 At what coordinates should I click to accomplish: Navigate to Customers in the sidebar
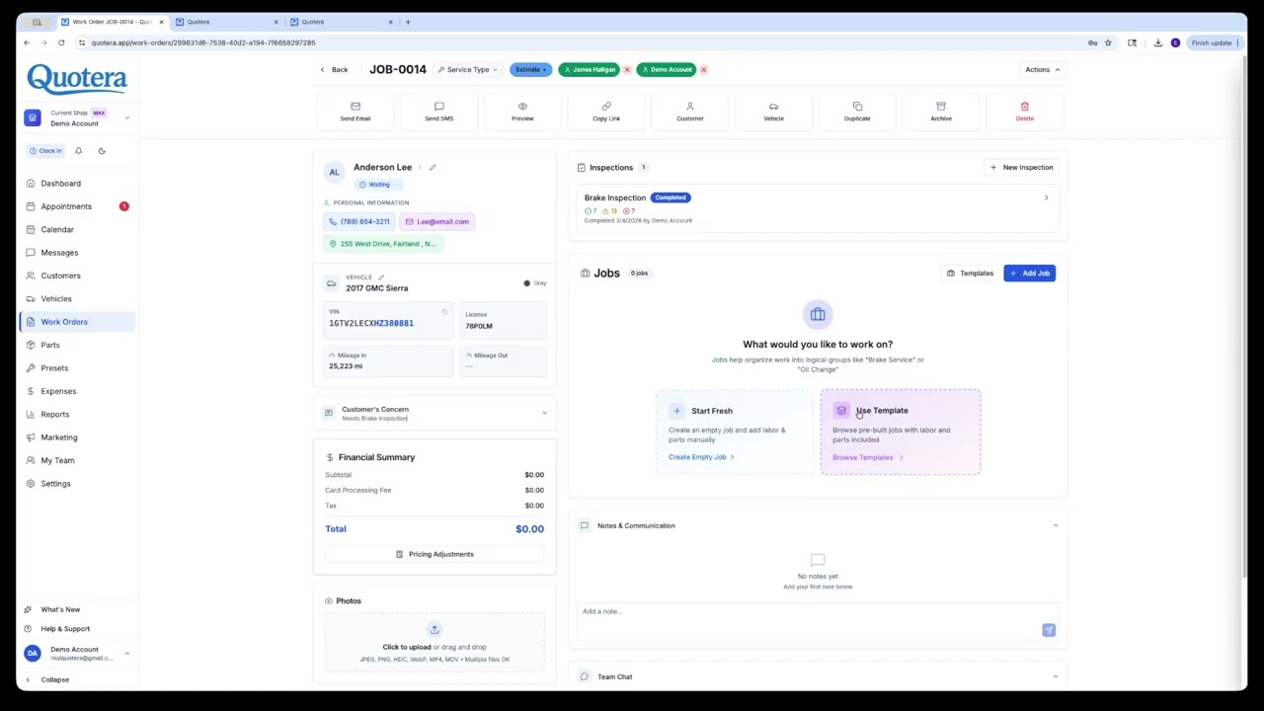click(77, 276)
